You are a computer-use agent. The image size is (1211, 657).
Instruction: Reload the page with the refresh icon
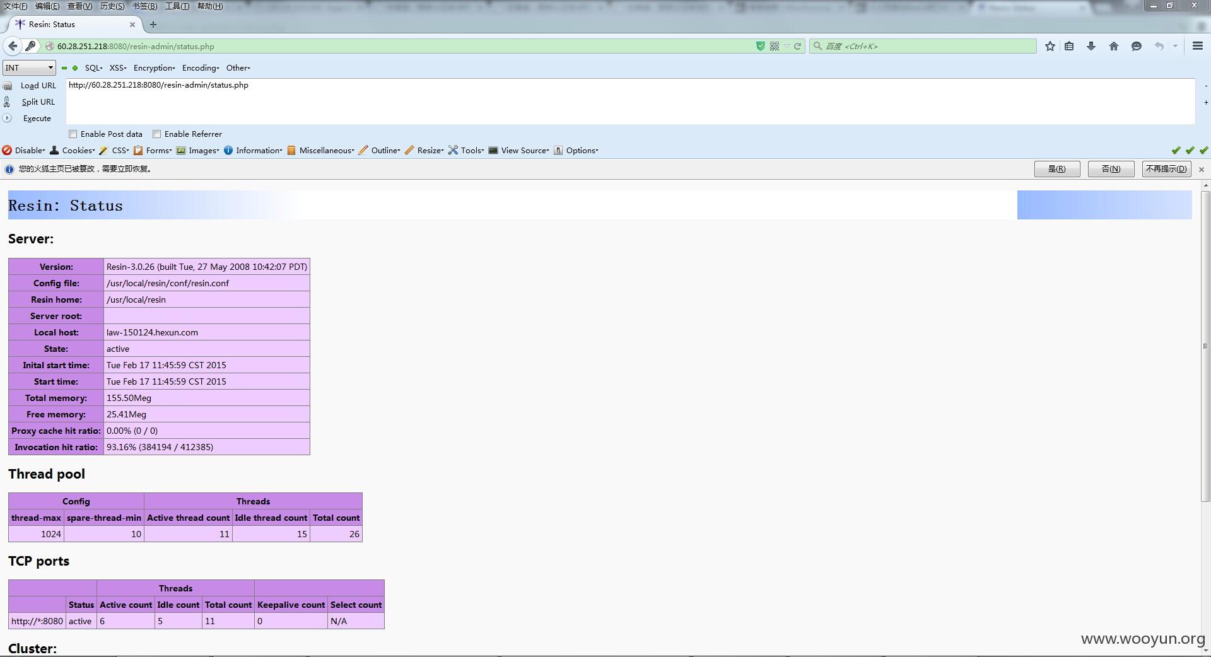pos(797,46)
